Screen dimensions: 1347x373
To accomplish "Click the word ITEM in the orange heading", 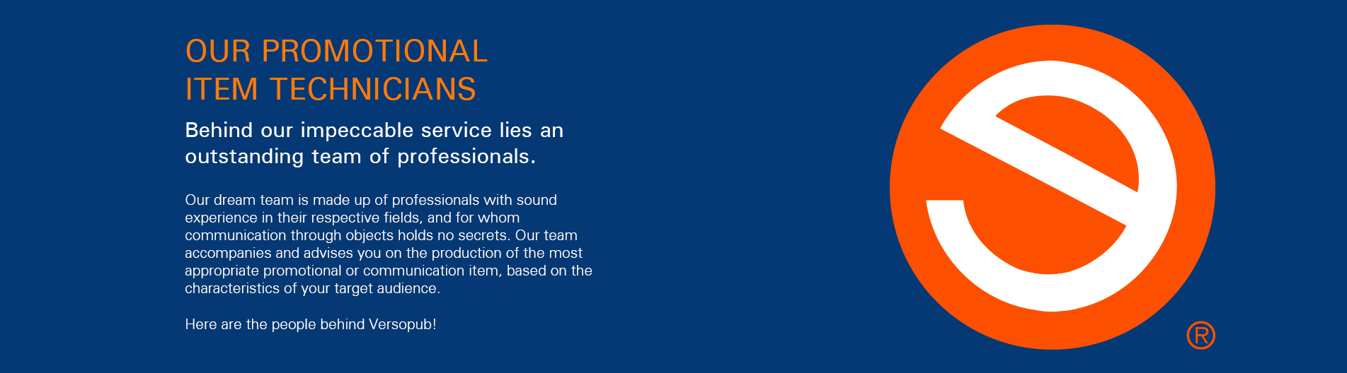I will tap(222, 90).
